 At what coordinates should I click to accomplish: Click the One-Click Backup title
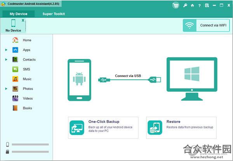click(104, 122)
